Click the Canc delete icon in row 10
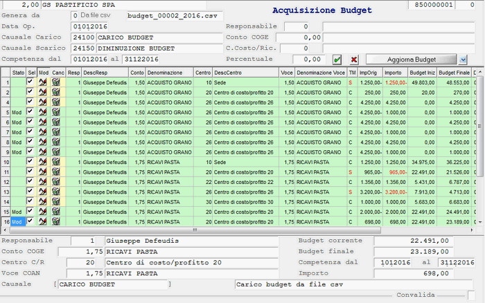485x303 pixels. (x=56, y=162)
